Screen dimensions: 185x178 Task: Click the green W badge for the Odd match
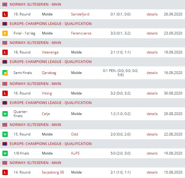click(x=5, y=134)
